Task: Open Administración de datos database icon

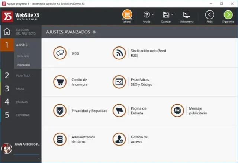Action: tap(60, 139)
